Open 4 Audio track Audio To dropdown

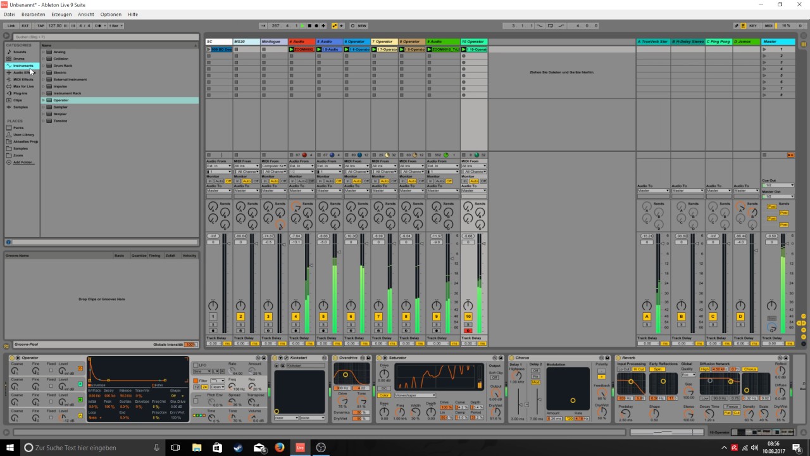click(302, 191)
